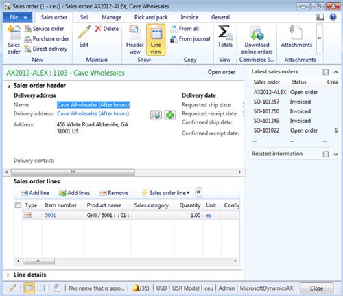Image resolution: width=343 pixels, height=296 pixels.
Task: Switch to Header view
Action: click(x=134, y=40)
